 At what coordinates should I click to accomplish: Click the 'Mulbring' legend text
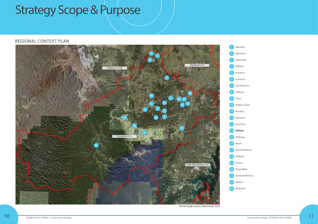click(x=240, y=137)
